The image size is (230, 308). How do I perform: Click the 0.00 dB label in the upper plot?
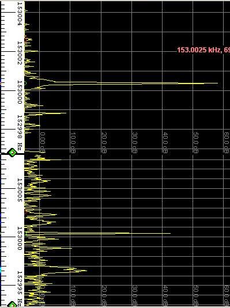point(43,143)
